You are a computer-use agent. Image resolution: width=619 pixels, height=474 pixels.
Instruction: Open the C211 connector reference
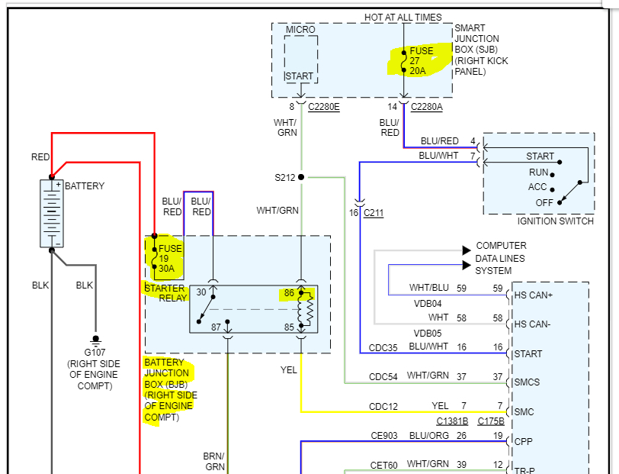point(374,213)
